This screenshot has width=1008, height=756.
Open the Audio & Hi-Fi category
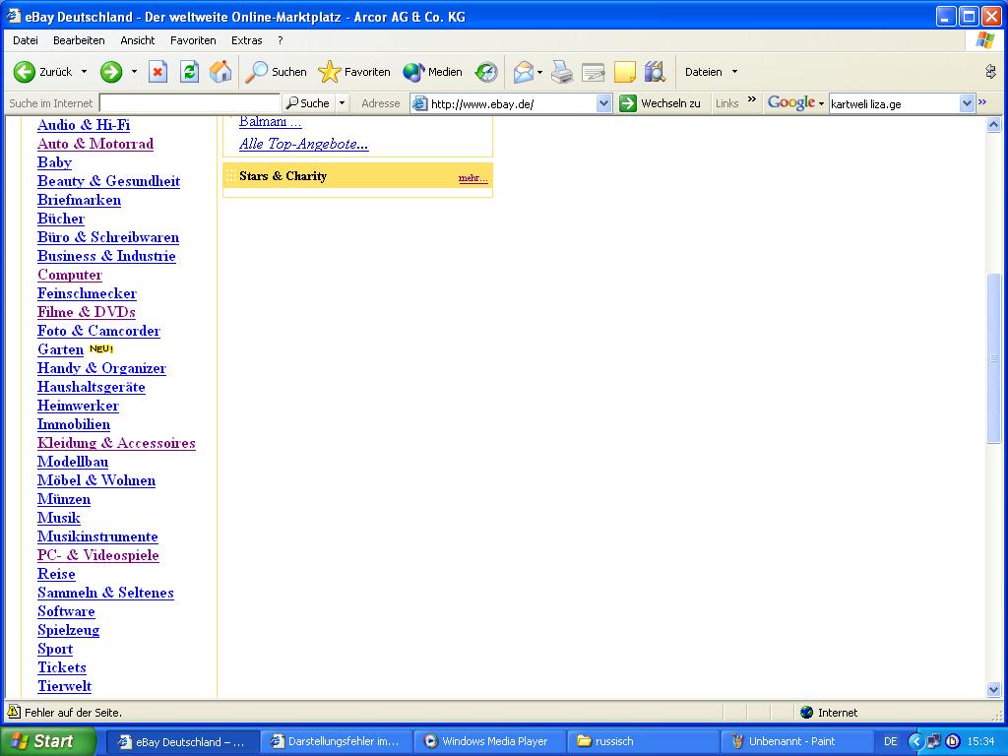click(84, 125)
